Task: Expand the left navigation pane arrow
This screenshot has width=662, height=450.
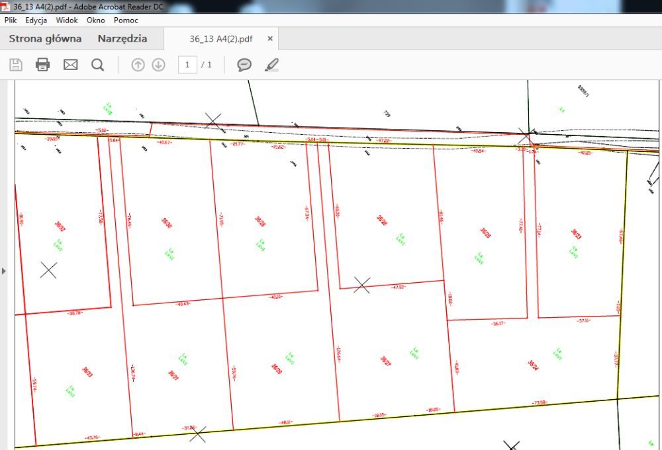Action: tap(4, 271)
